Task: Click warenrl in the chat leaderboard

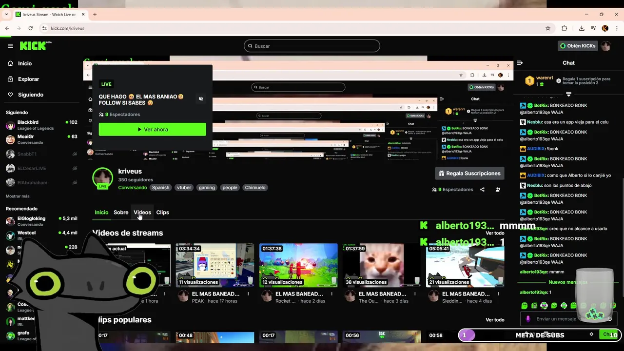Action: (x=545, y=78)
